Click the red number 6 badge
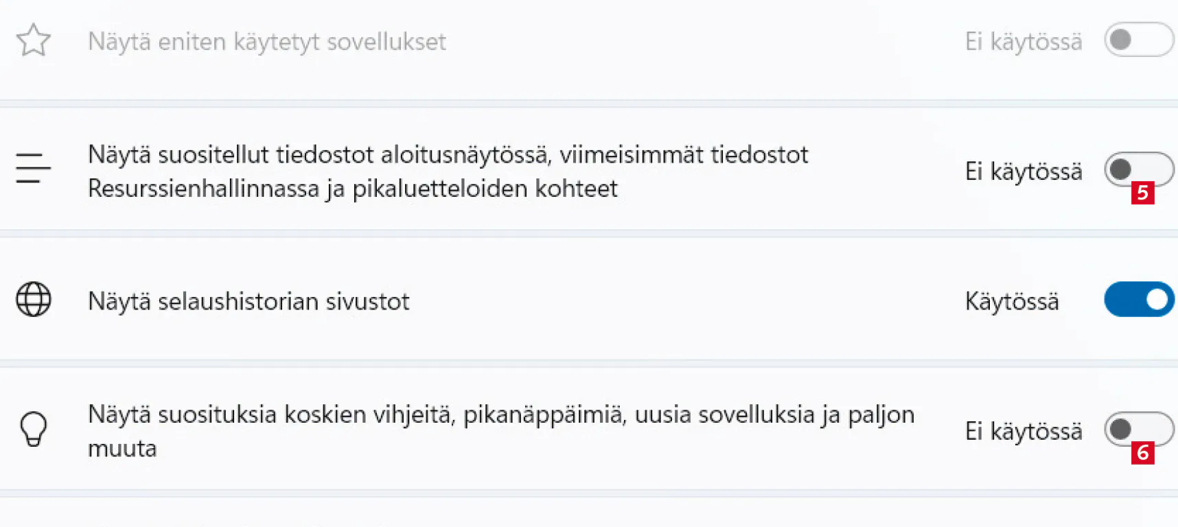Viewport: 1178px width, 527px height. pyautogui.click(x=1142, y=453)
